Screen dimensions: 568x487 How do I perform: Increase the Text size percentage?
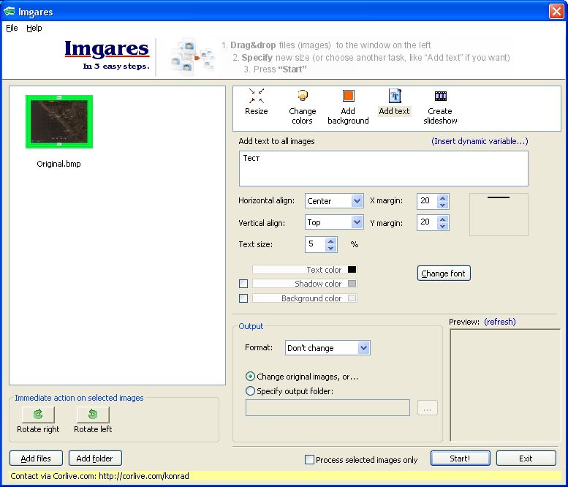[x=330, y=241]
